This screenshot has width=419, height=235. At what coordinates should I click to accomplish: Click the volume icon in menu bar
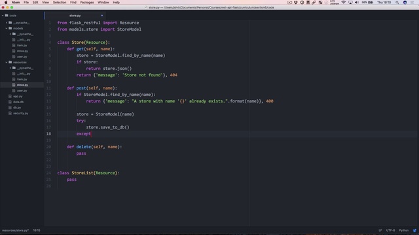click(x=357, y=3)
